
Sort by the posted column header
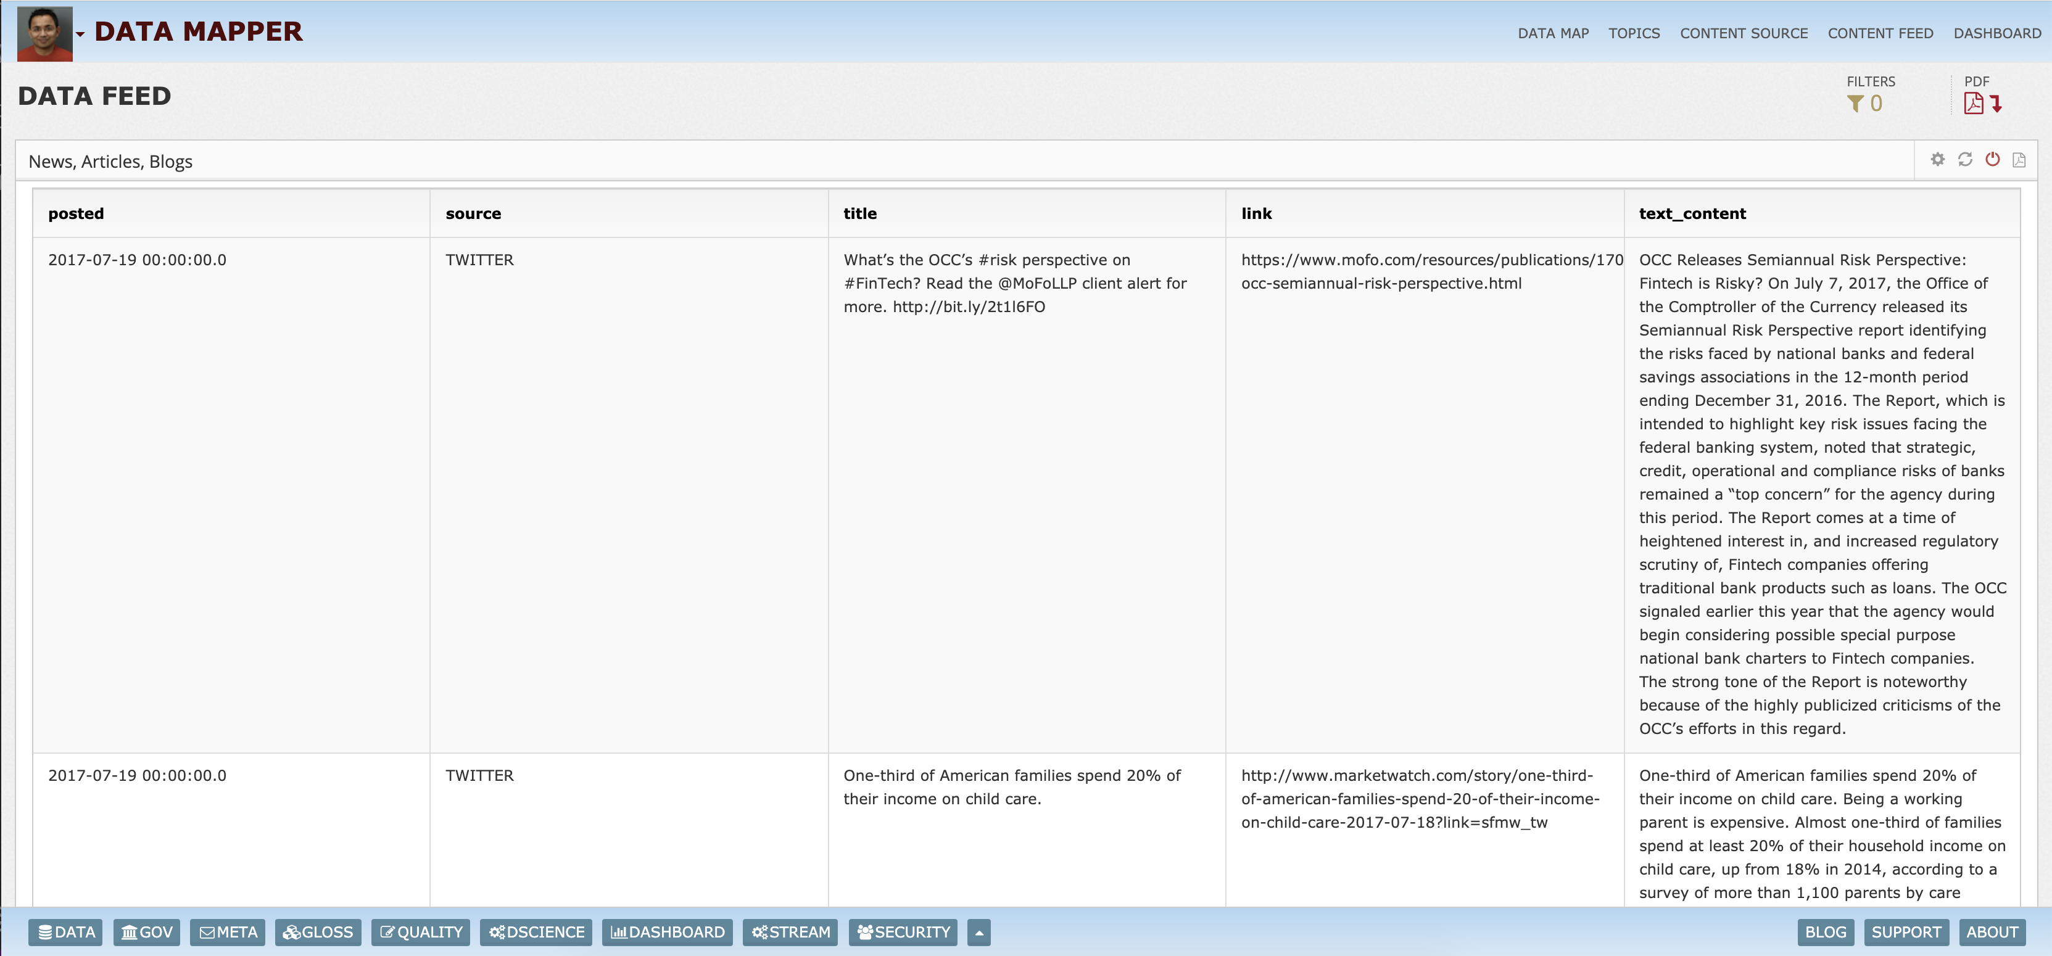76,213
